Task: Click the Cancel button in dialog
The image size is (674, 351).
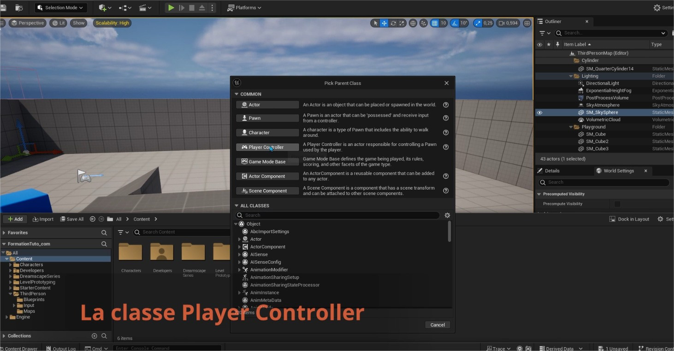Action: [x=437, y=325]
